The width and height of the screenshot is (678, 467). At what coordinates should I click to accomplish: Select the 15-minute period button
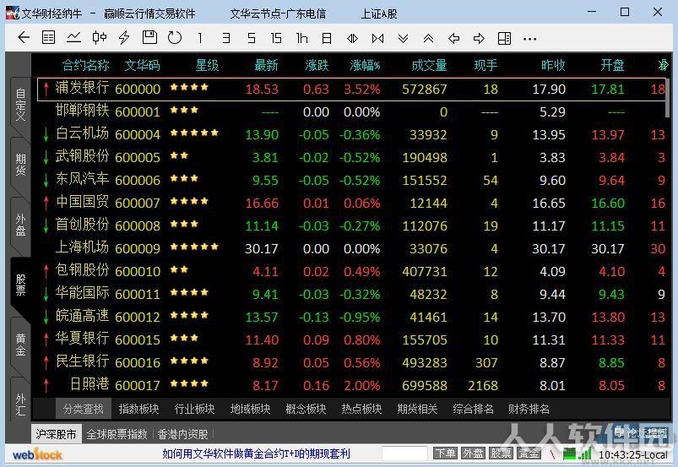(276, 38)
